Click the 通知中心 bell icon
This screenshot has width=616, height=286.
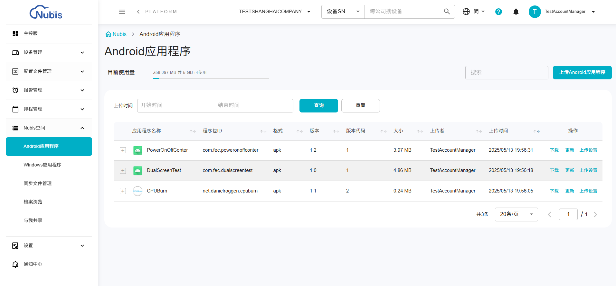coord(15,264)
